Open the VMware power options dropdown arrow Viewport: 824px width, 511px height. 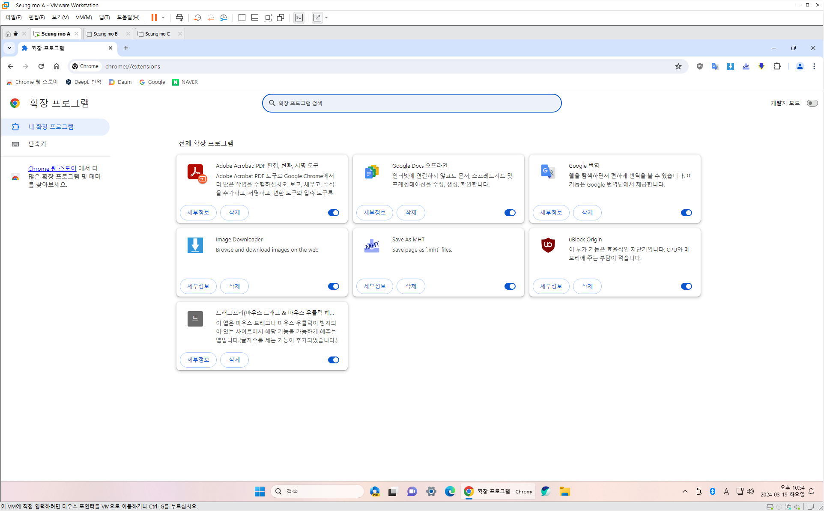[163, 18]
